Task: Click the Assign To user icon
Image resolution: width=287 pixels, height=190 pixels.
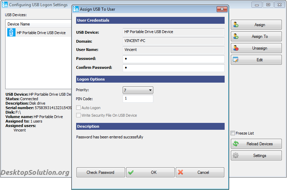Action: 236,36
